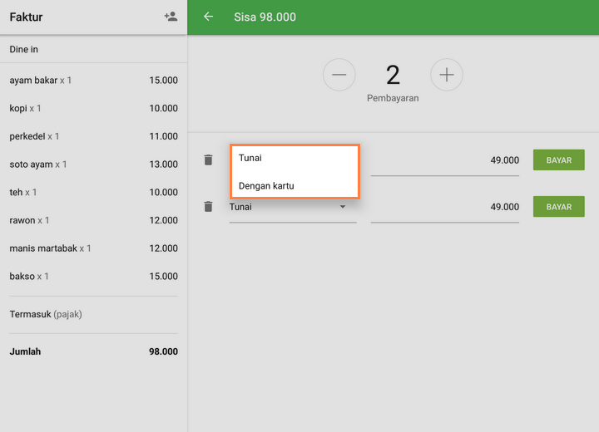Select the bakso line item
Image resolution: width=599 pixels, height=432 pixels.
tap(93, 277)
